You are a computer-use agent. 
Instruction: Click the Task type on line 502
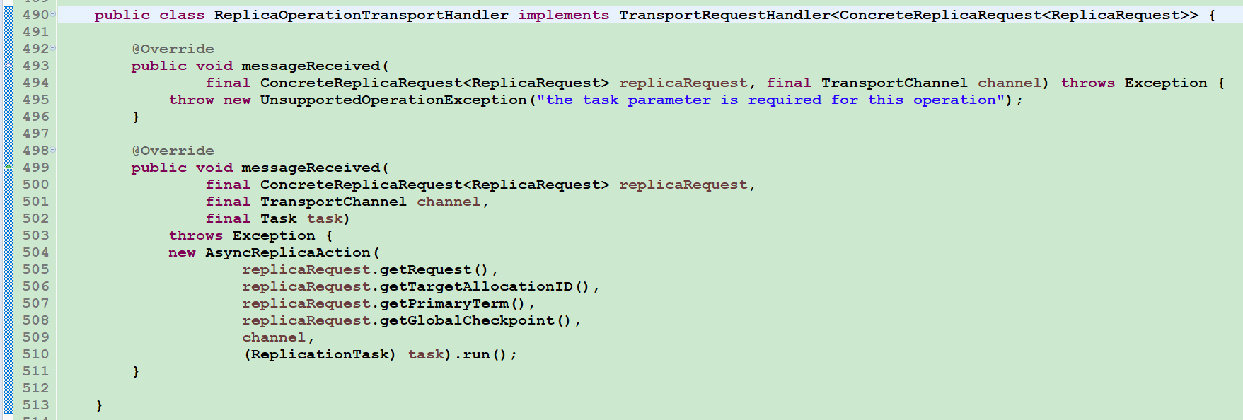pos(279,218)
